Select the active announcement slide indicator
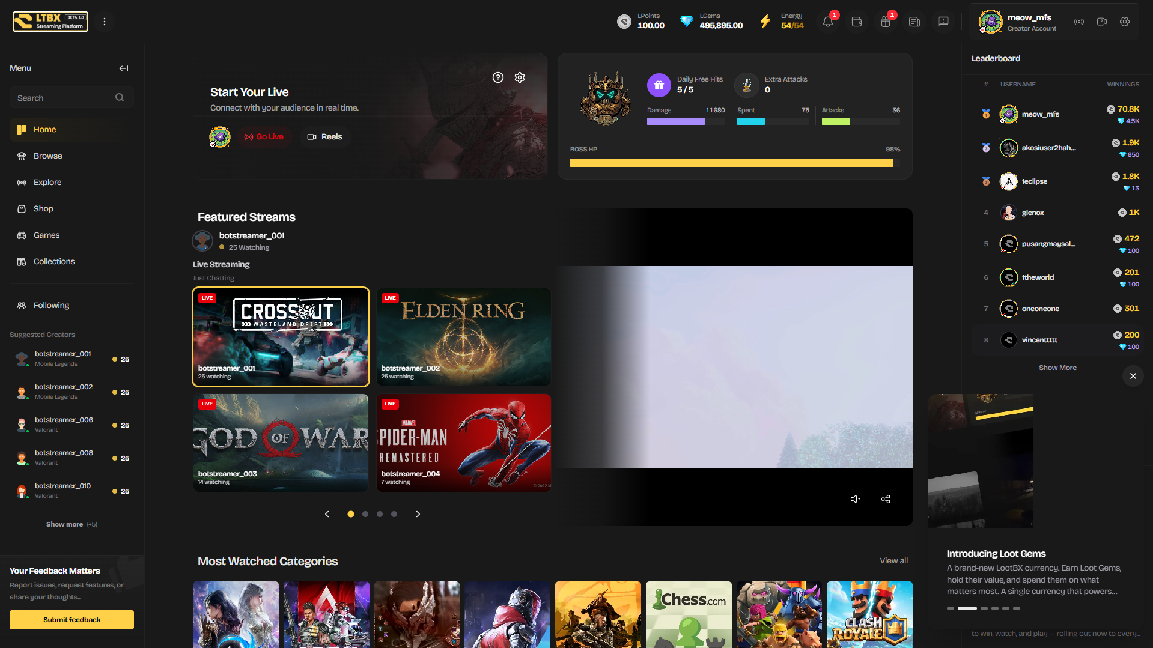This screenshot has width=1153, height=648. tap(967, 608)
